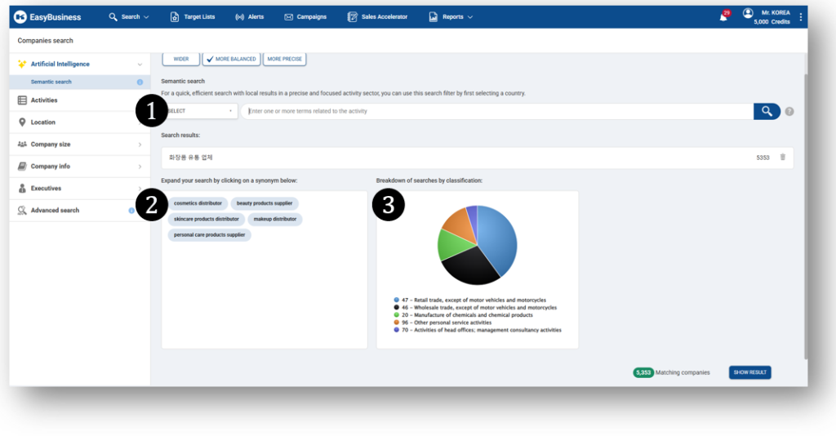Open the user profile avatar icon
This screenshot has height=436, width=836.
tap(748, 14)
